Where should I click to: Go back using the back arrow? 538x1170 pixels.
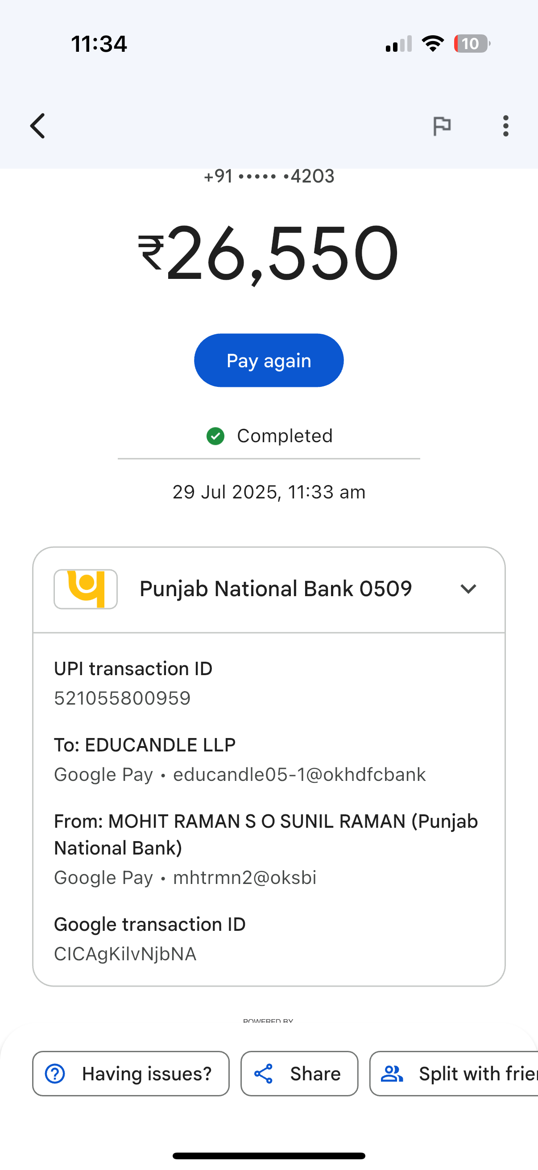coord(38,126)
